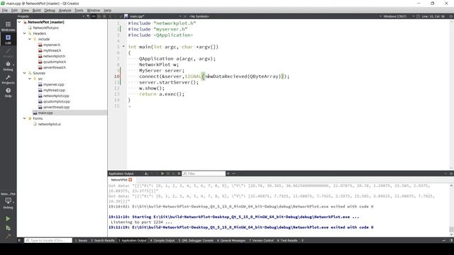Open the Help menu in menu bar
Screen dimensions: 454x255
107,11
